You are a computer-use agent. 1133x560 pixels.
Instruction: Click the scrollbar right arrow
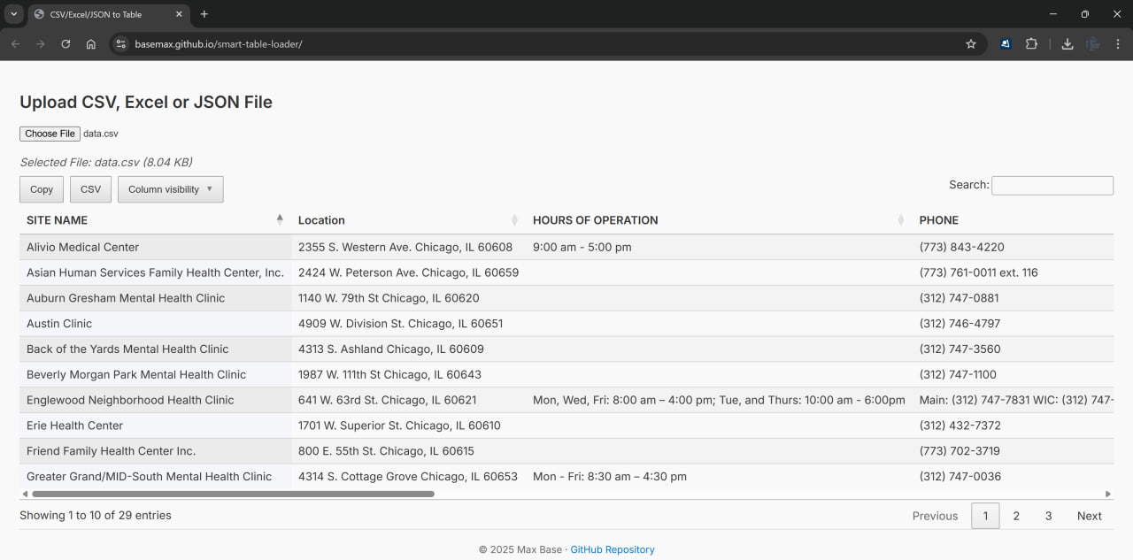tap(1107, 494)
